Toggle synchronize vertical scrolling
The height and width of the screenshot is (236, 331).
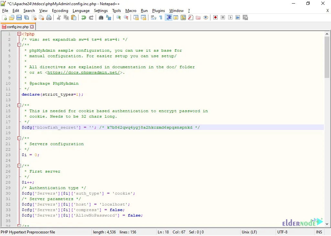(x=135, y=17)
